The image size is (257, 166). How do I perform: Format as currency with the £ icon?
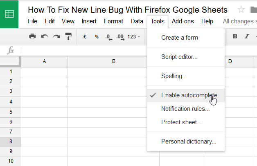(x=85, y=36)
